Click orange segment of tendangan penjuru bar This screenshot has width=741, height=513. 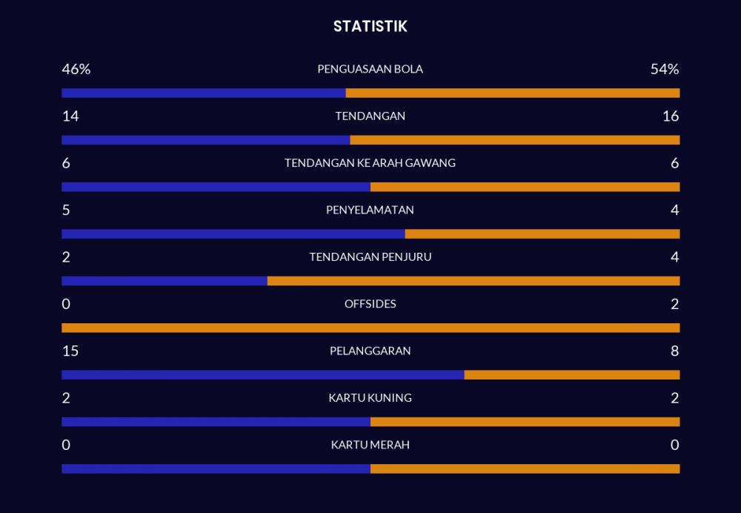click(x=473, y=281)
